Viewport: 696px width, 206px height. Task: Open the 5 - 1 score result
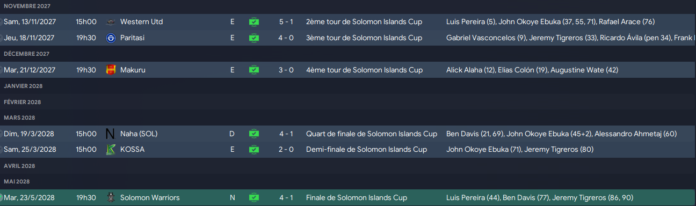click(286, 22)
